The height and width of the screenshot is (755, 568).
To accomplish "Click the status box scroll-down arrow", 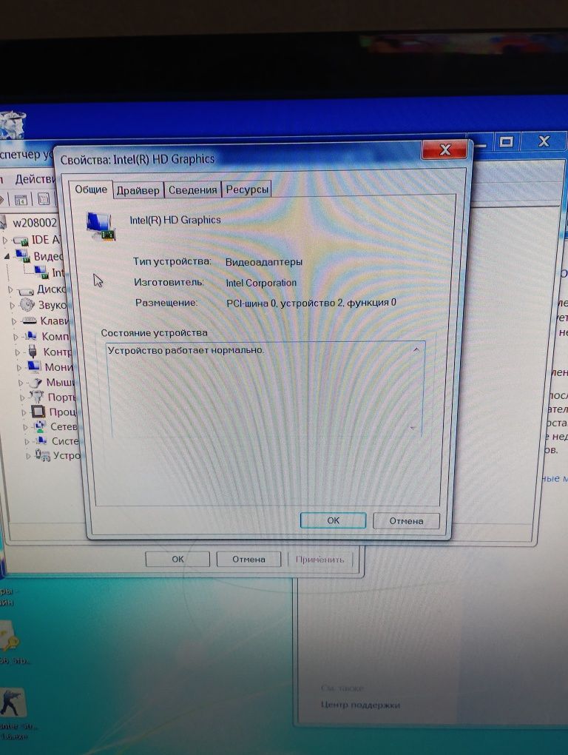I will coord(413,428).
